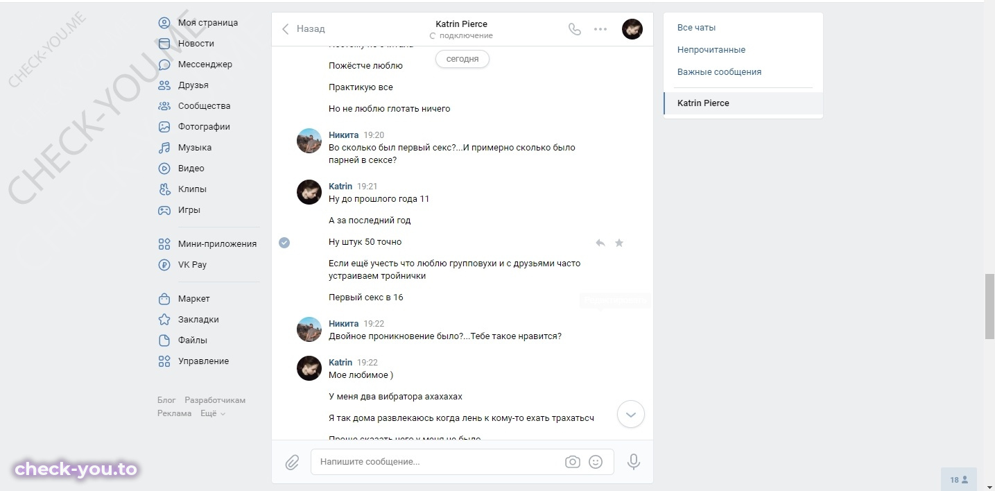Click Katrin's avatar at 19:22 message

point(309,368)
